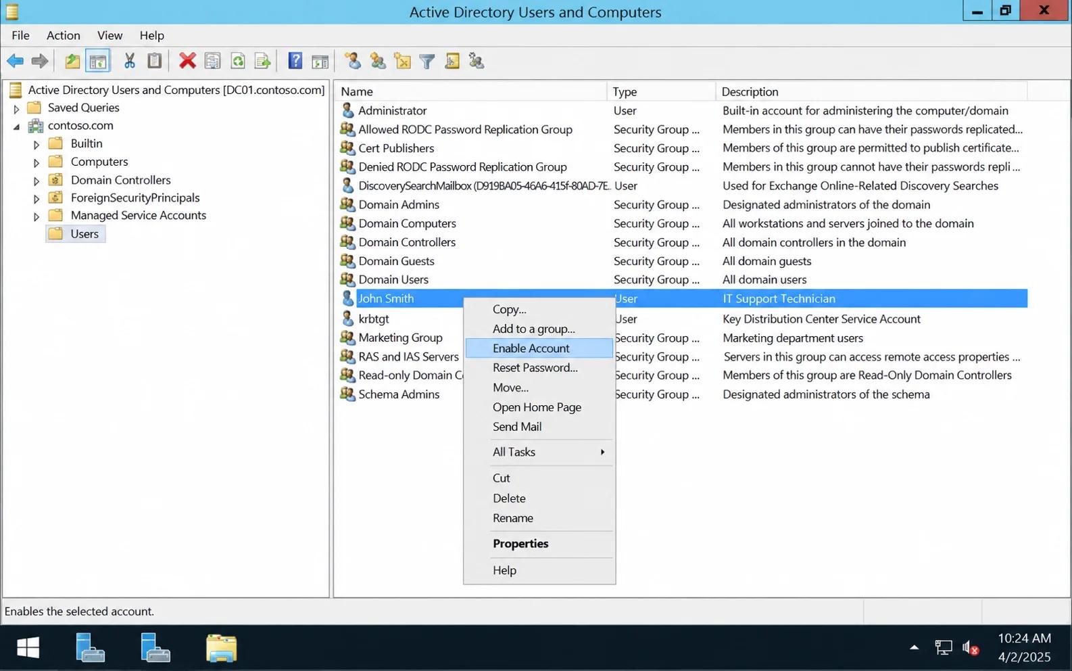This screenshot has width=1072, height=671.
Task: Select Add to a group... menu entry
Action: point(539,329)
